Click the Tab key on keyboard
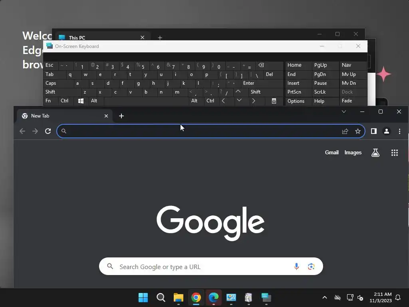The height and width of the screenshot is (307, 409). coord(54,75)
